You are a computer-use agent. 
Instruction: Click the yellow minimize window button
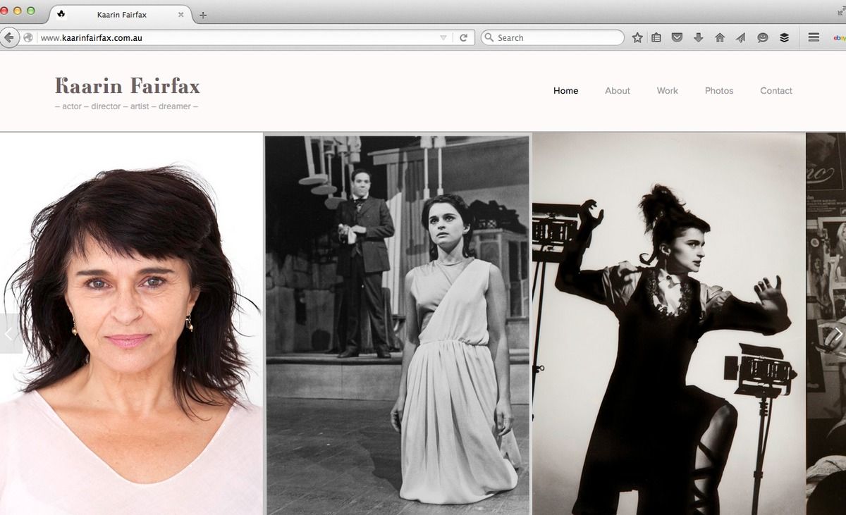pos(17,11)
